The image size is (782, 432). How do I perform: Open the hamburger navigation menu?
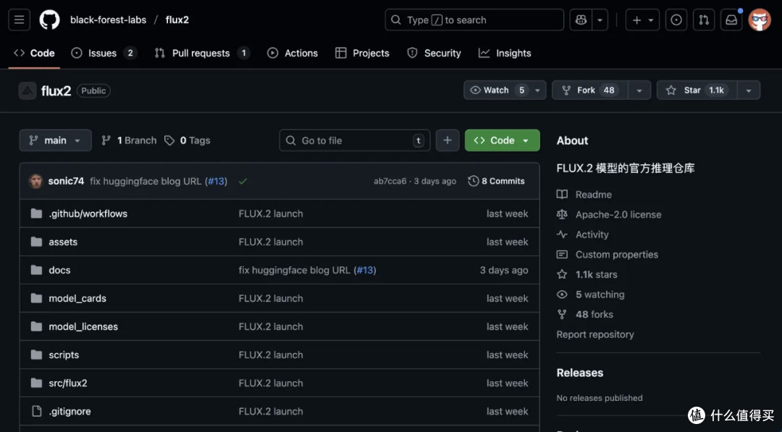pyautogui.click(x=19, y=20)
